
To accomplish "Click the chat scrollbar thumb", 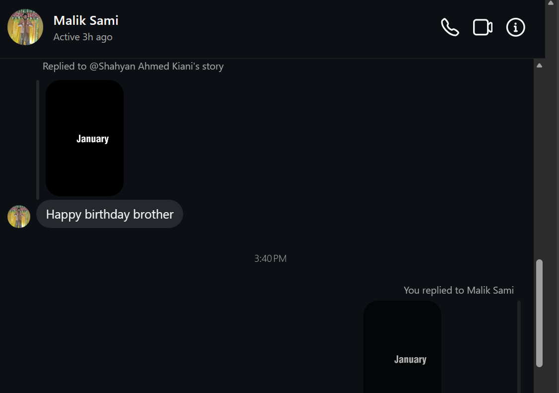I will click(539, 313).
